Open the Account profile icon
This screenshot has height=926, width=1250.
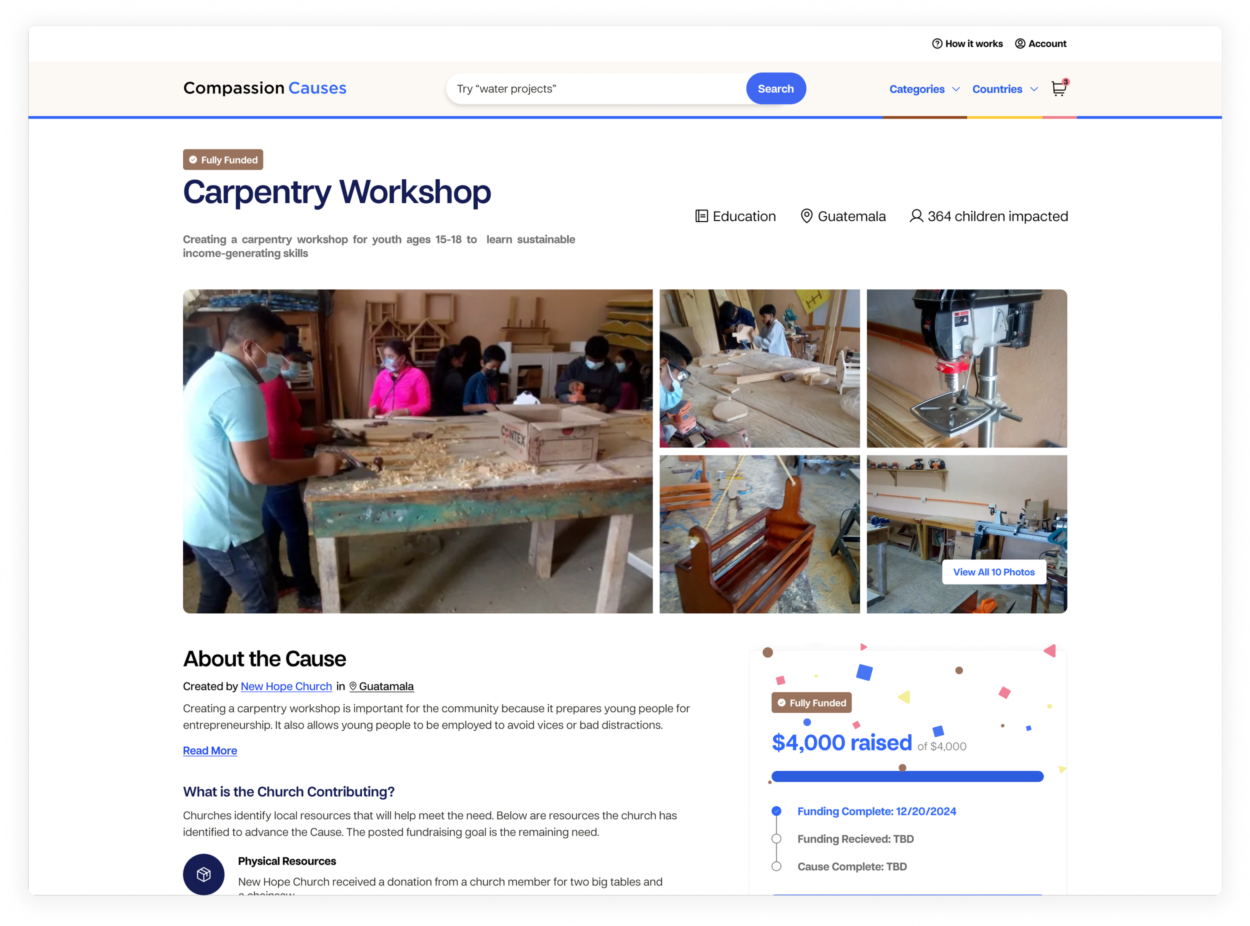click(1019, 43)
